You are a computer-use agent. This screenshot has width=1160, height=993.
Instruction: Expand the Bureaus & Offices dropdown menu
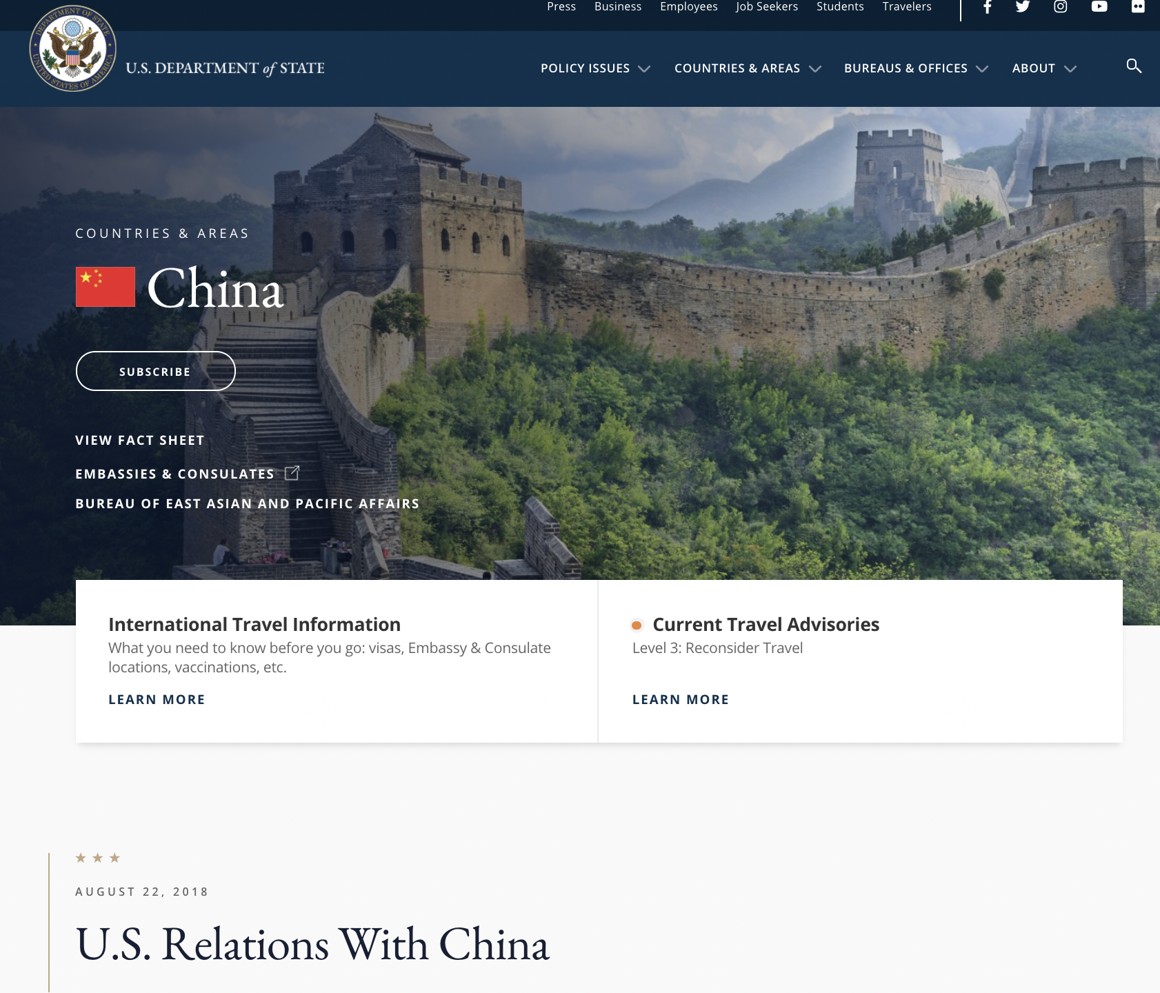(x=915, y=68)
